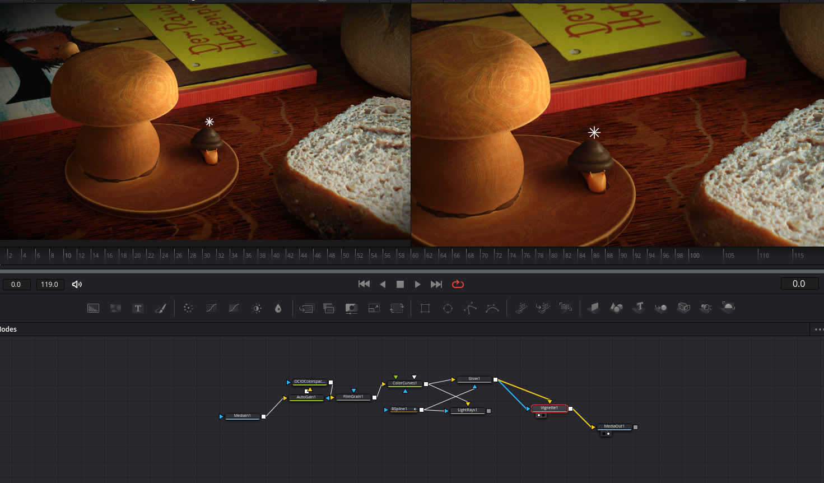The width and height of the screenshot is (824, 483).
Task: Add a Hue Curves tool
Action: click(234, 308)
